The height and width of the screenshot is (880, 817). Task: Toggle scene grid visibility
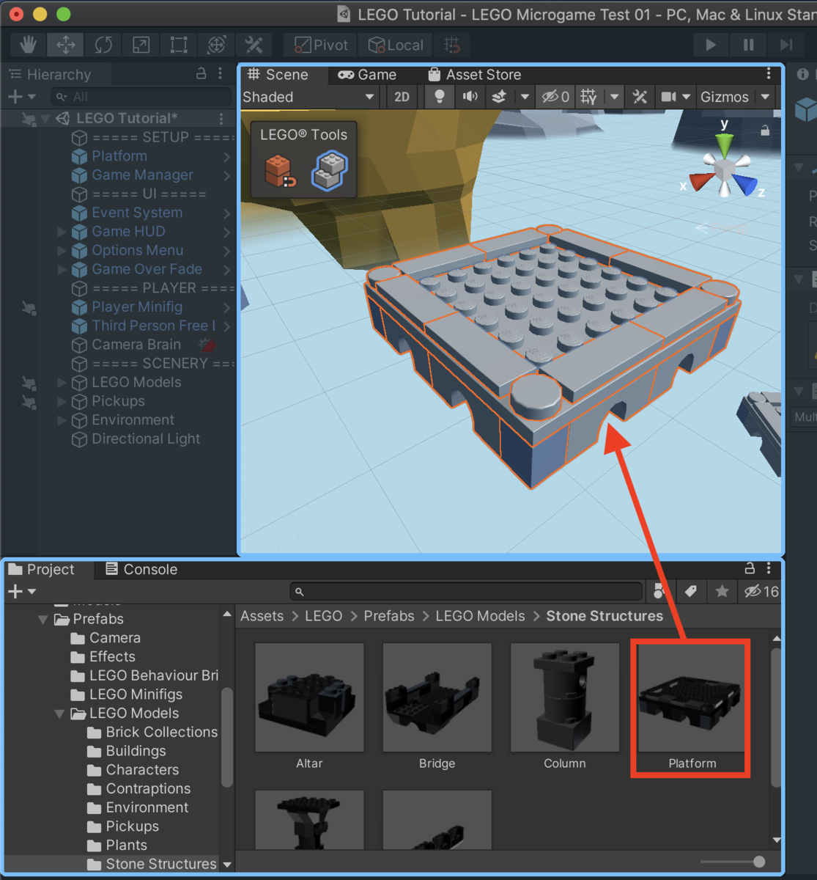pyautogui.click(x=588, y=97)
